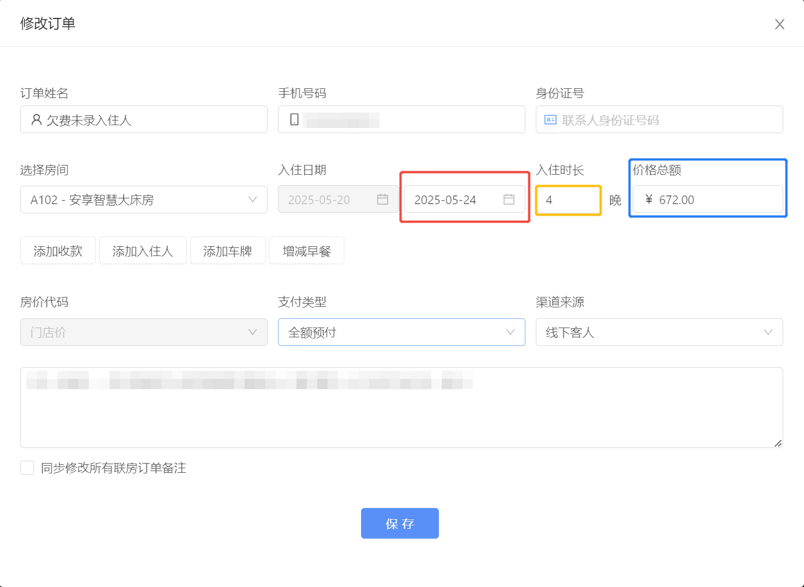Viewport: 804px width, 587px height.
Task: Edit the 手机号码 input field
Action: coord(401,119)
